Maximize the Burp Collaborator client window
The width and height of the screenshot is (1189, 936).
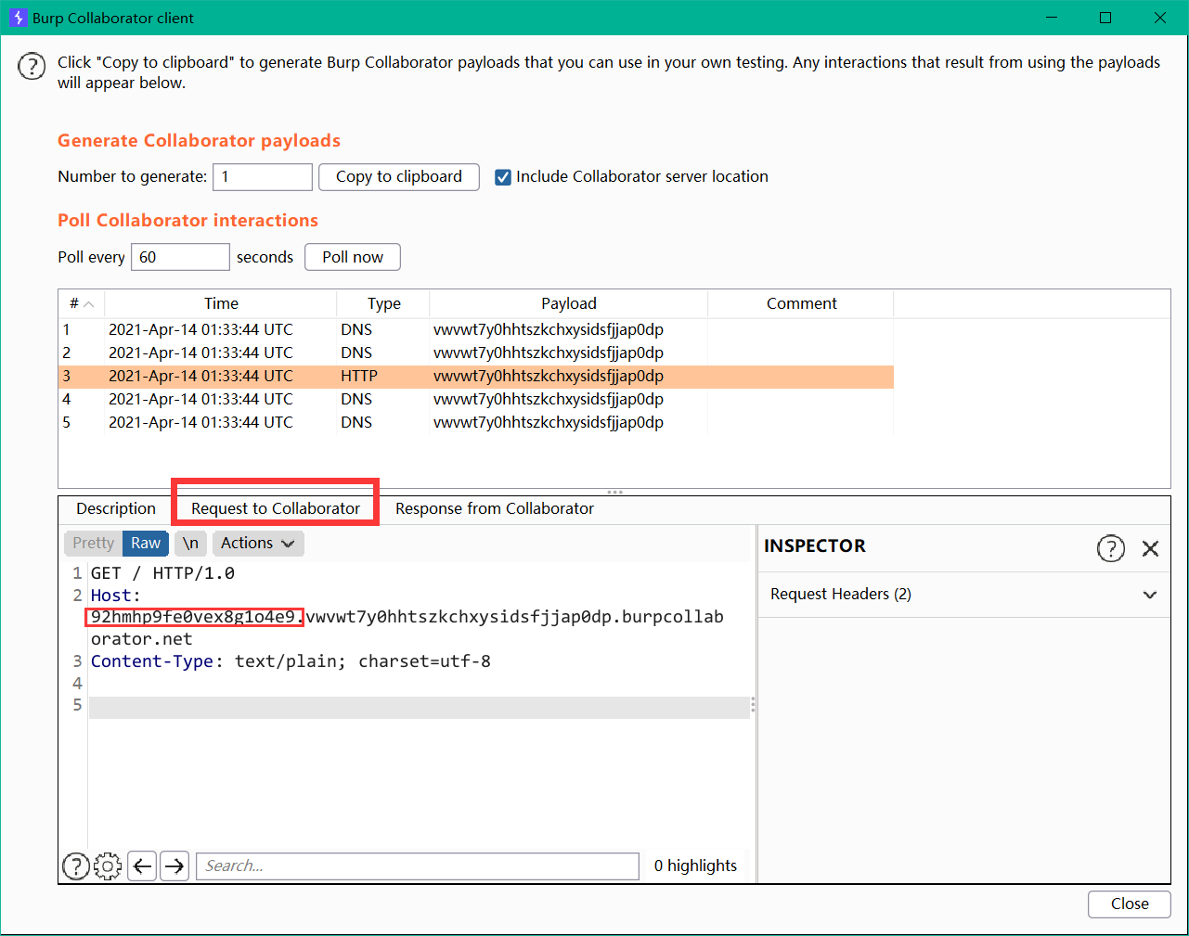click(1105, 18)
